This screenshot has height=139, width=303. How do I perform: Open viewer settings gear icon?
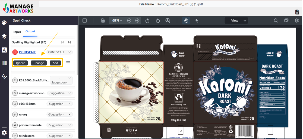tap(297, 20)
